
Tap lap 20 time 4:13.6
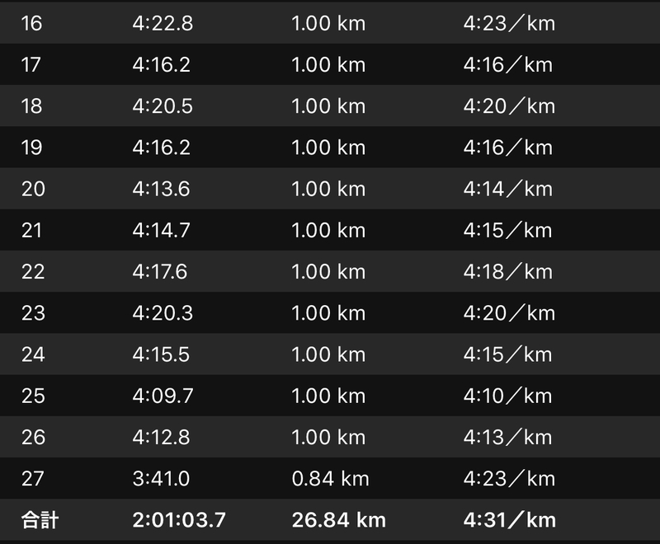pos(161,189)
